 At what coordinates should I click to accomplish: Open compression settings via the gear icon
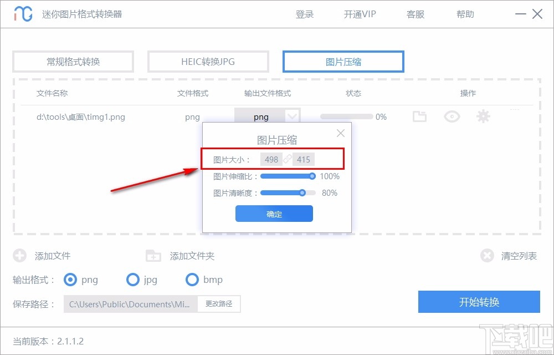point(483,116)
